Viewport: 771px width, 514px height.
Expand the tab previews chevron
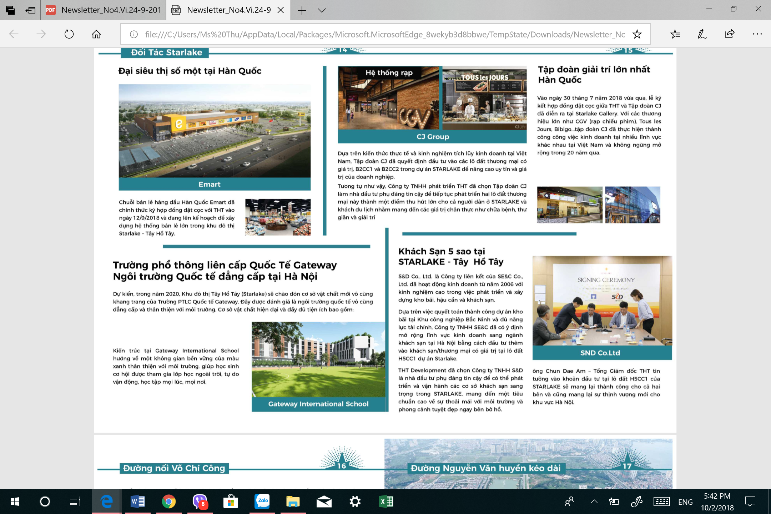click(x=322, y=10)
